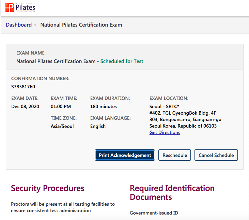Click the Asia/Seoul time zone value
The image size is (249, 220).
pyautogui.click(x=62, y=126)
